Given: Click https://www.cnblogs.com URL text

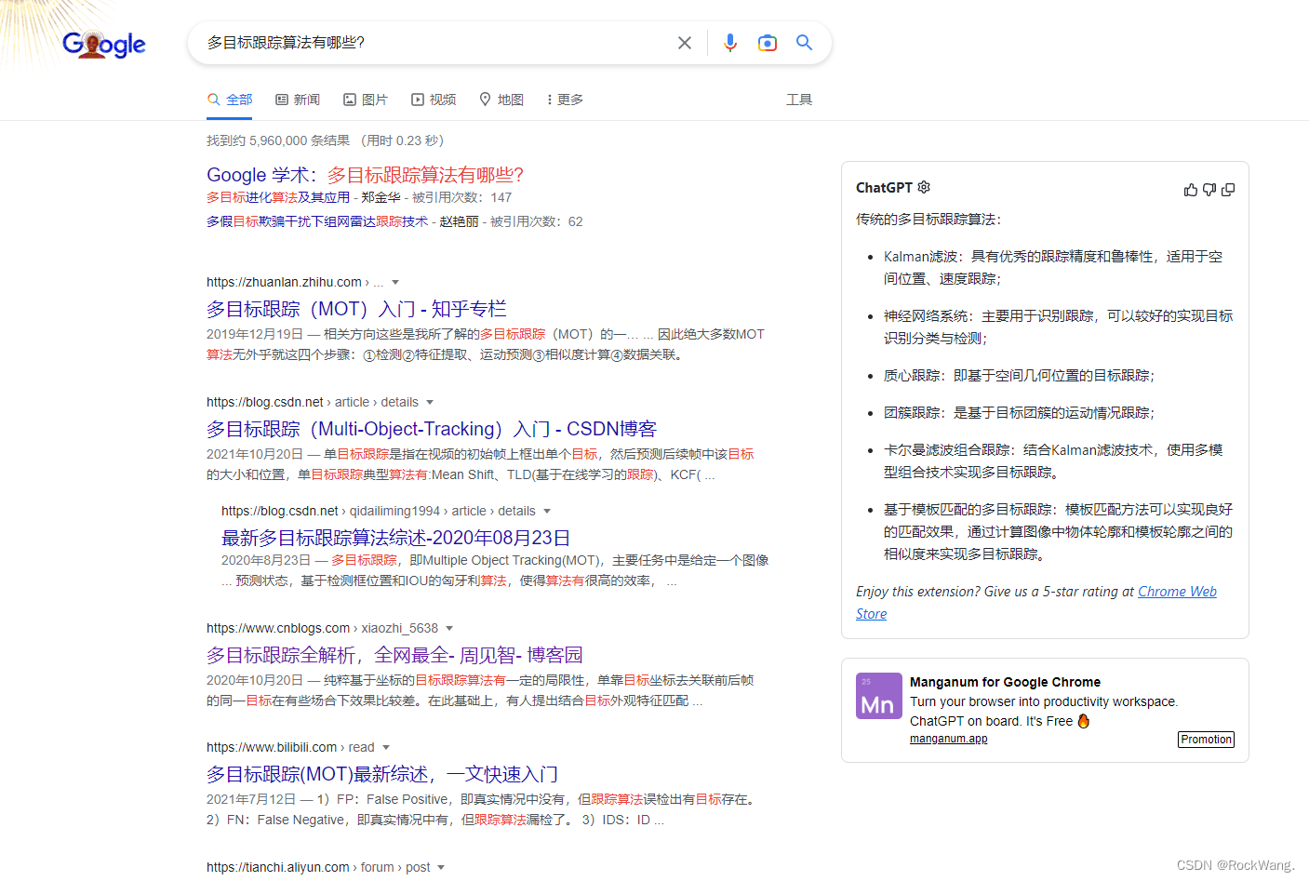Looking at the screenshot, I should pos(278,628).
